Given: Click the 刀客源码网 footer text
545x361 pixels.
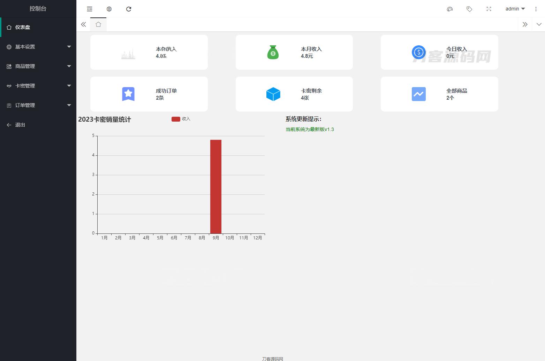Looking at the screenshot, I should click(x=273, y=359).
